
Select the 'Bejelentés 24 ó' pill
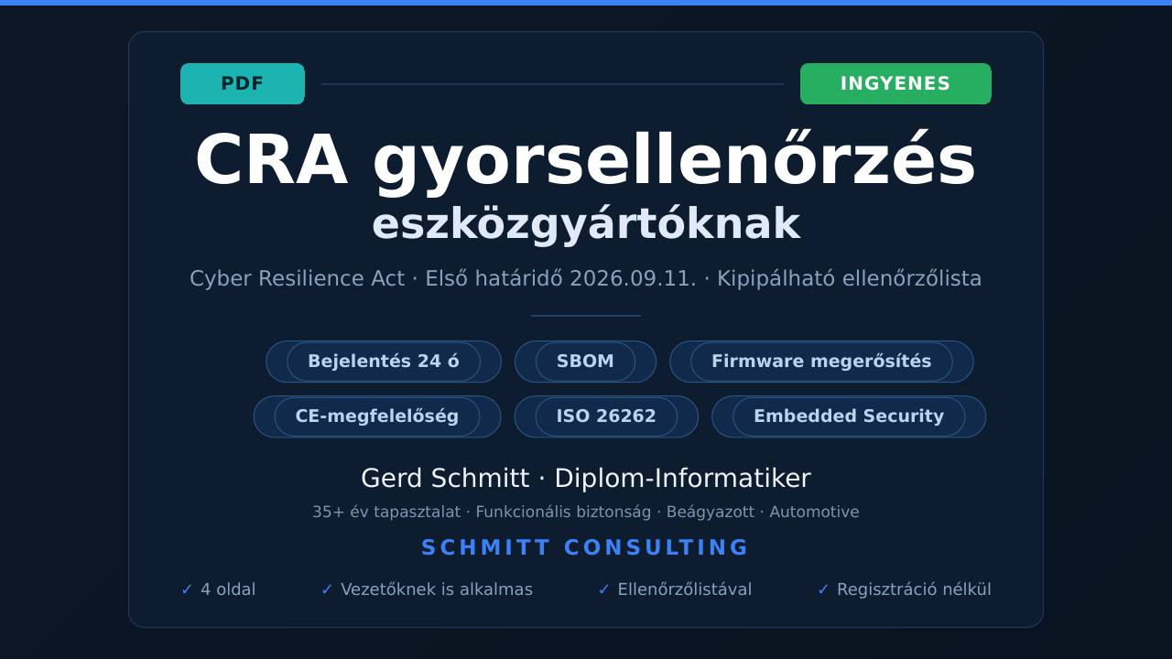(384, 362)
